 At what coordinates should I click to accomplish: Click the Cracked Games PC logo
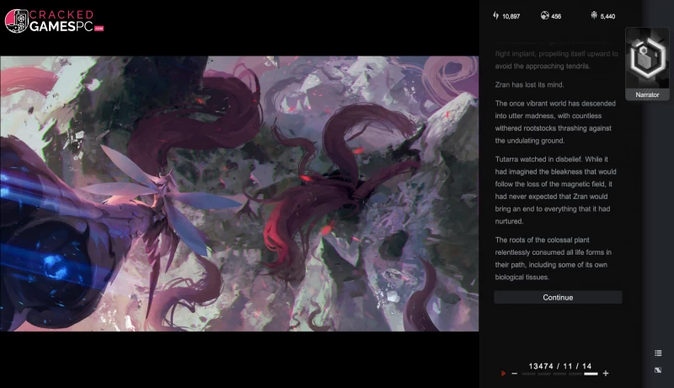coord(54,21)
